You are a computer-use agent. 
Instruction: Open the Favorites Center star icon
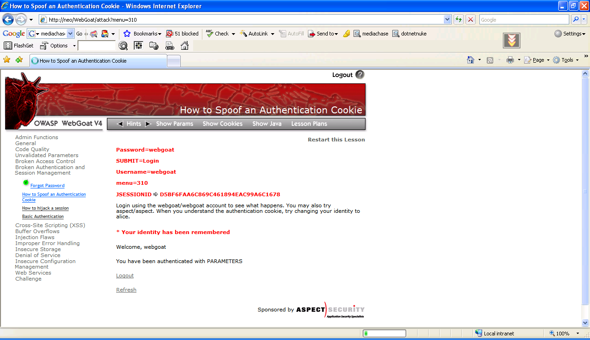[x=7, y=60]
